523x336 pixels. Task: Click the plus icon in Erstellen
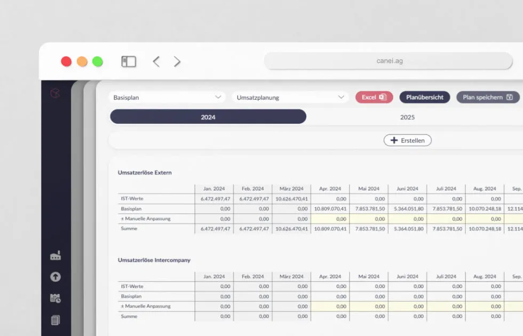[x=394, y=140]
